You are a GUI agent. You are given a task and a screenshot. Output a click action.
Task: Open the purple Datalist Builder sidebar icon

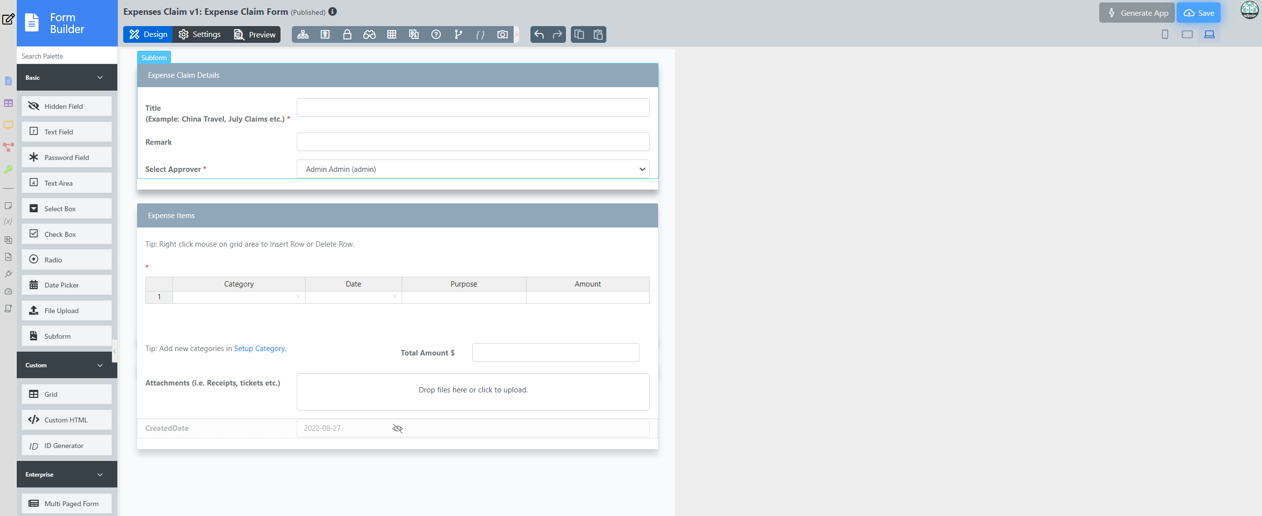point(8,103)
